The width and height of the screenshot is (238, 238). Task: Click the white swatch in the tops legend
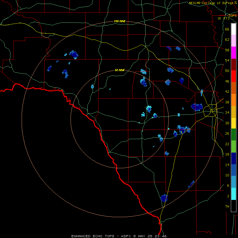click(x=234, y=29)
